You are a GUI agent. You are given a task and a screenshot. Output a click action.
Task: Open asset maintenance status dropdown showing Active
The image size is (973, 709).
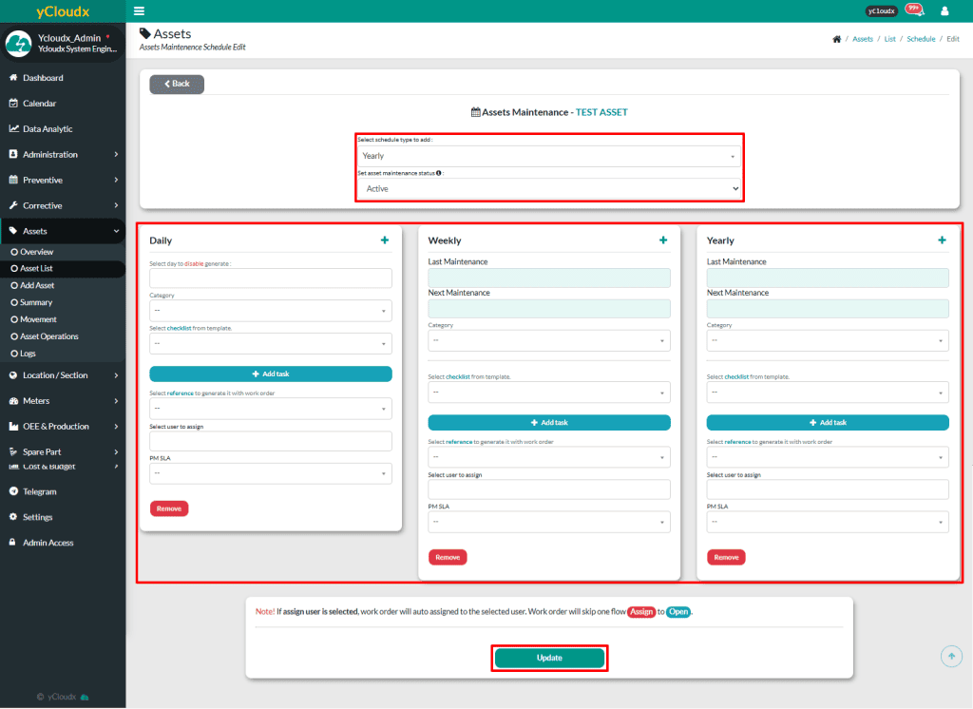coord(549,189)
